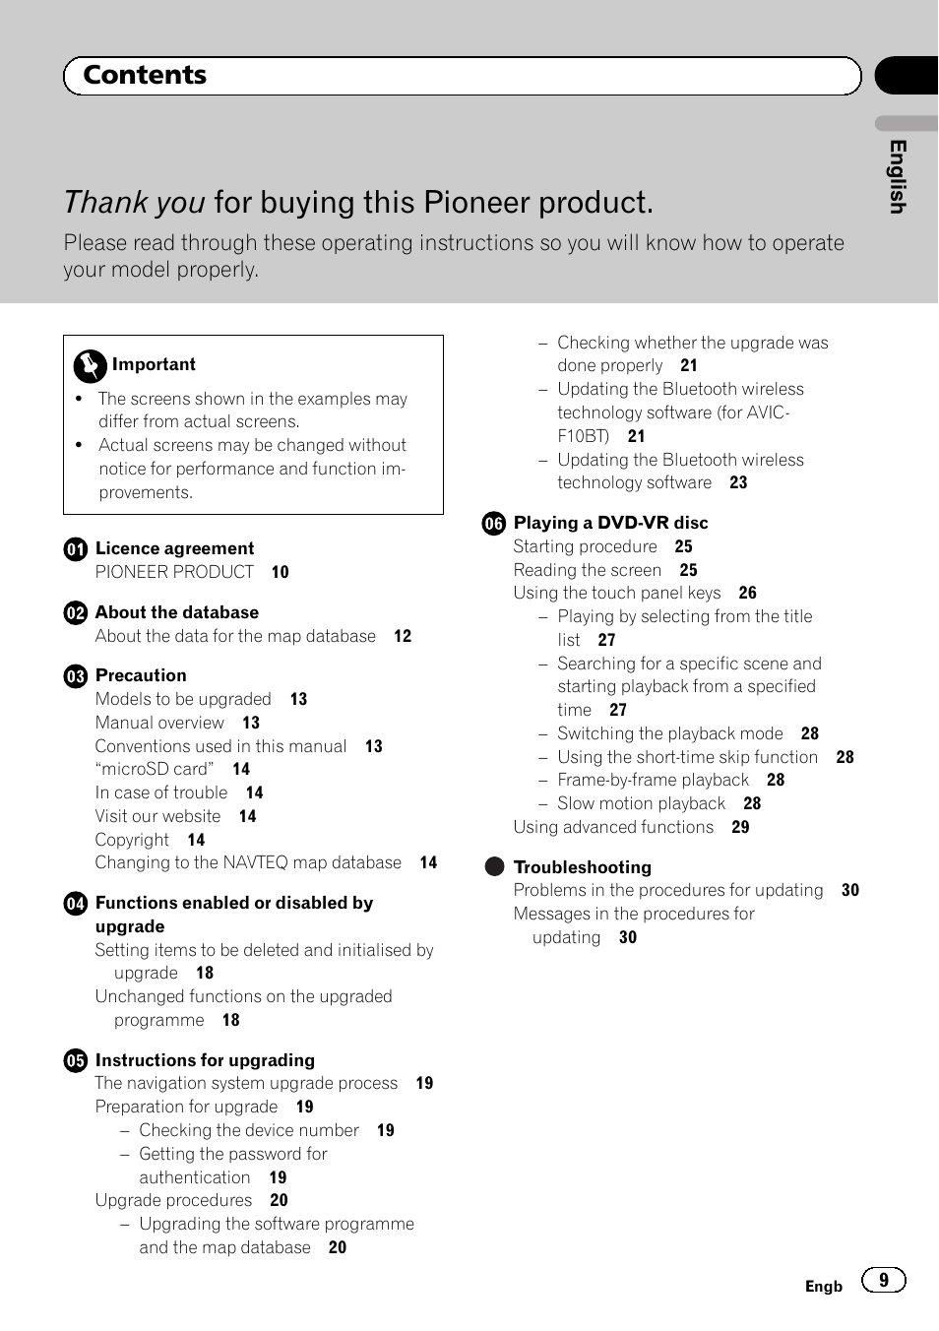The width and height of the screenshot is (939, 1331).
Task: Click the chapter 01 number badge
Action: pos(76,549)
